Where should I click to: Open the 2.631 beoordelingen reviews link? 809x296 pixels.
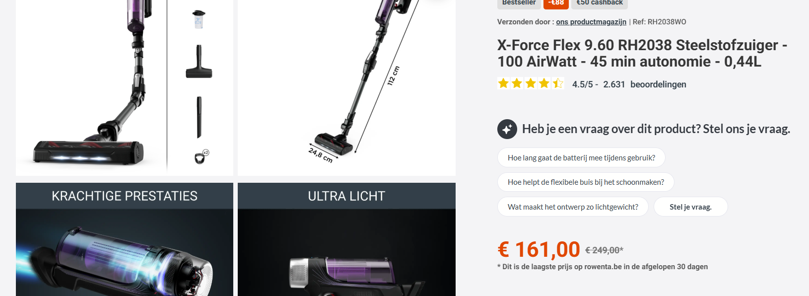(x=645, y=84)
